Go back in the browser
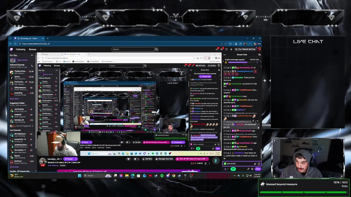The width and height of the screenshot is (351, 197). (10, 44)
